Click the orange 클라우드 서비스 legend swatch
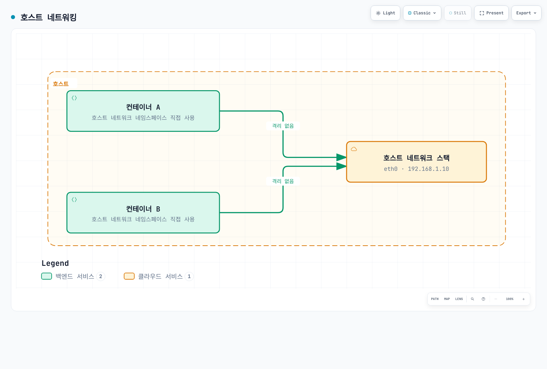The height and width of the screenshot is (369, 547). pyautogui.click(x=129, y=276)
